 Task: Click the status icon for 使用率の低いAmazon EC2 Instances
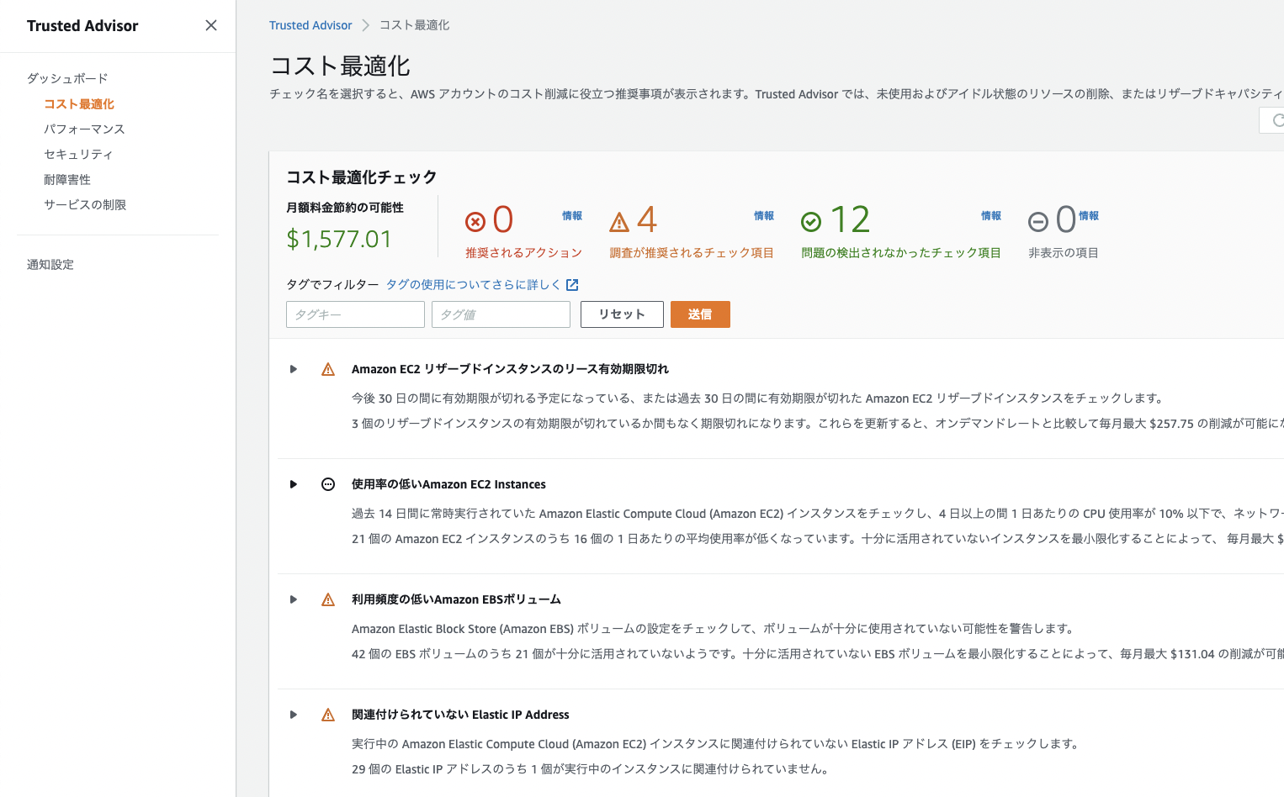click(328, 484)
